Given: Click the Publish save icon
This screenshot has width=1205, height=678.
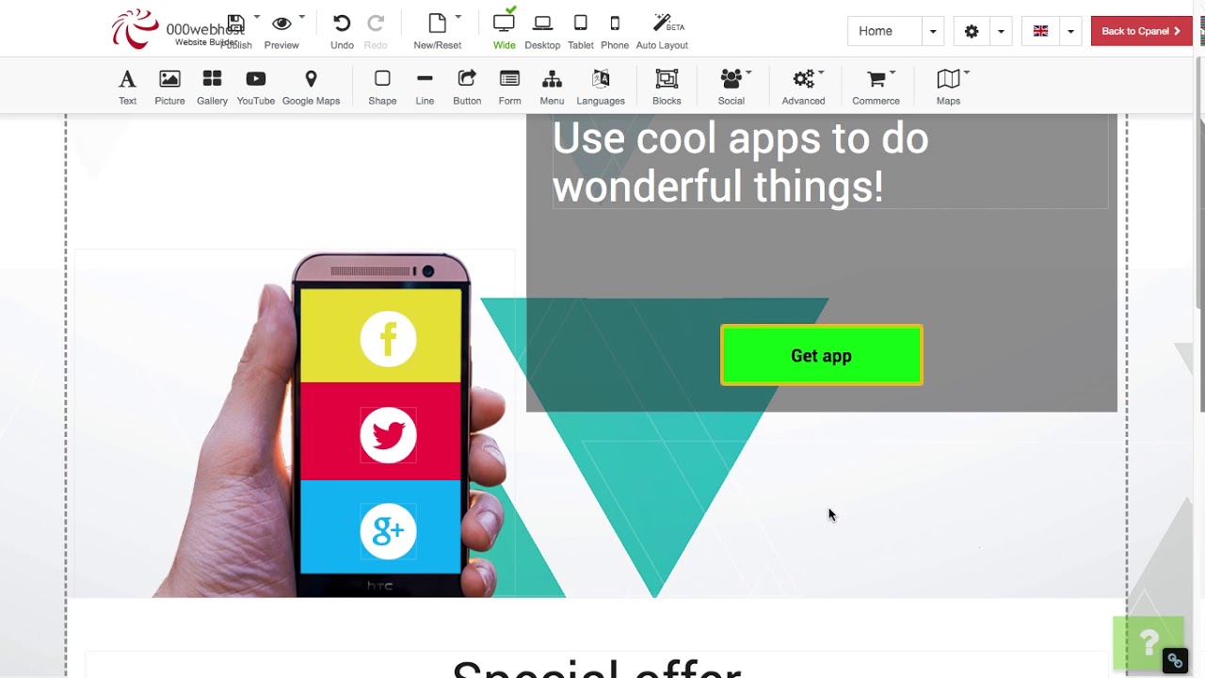Looking at the screenshot, I should pos(236,24).
